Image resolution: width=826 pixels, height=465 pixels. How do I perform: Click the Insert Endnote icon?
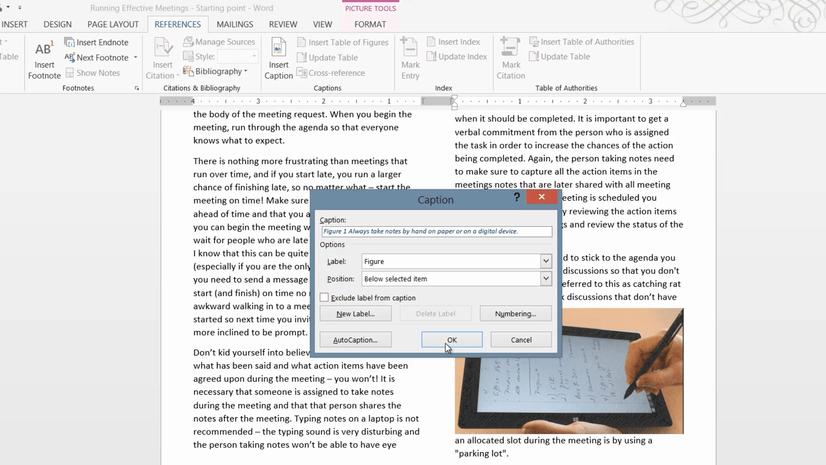pyautogui.click(x=69, y=42)
